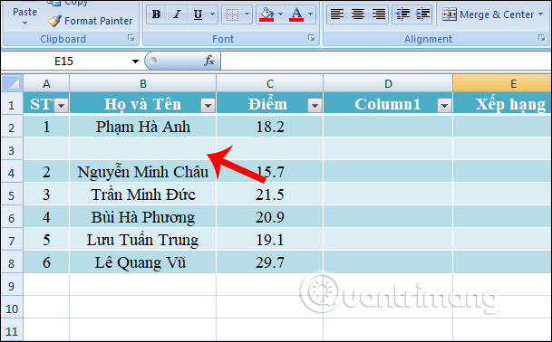Toggle Italic formatting
Image resolution: width=552 pixels, height=342 pixels.
click(177, 14)
